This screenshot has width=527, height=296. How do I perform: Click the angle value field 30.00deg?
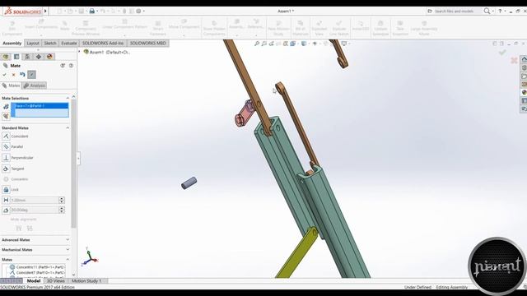35,210
